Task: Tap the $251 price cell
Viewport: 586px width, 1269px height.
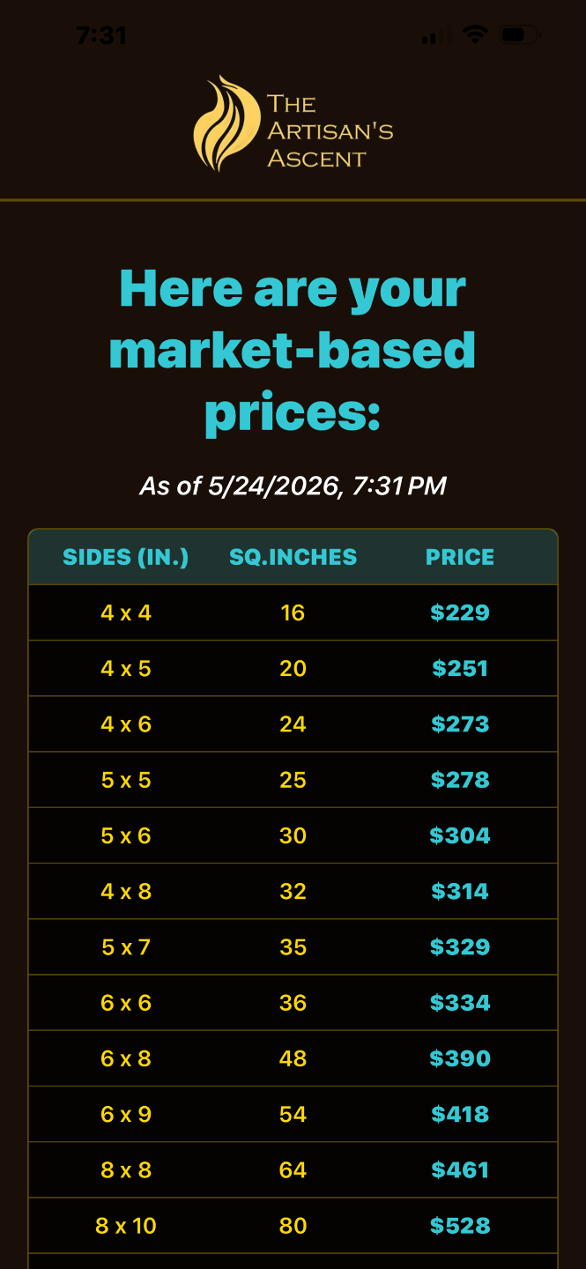Action: 460,668
